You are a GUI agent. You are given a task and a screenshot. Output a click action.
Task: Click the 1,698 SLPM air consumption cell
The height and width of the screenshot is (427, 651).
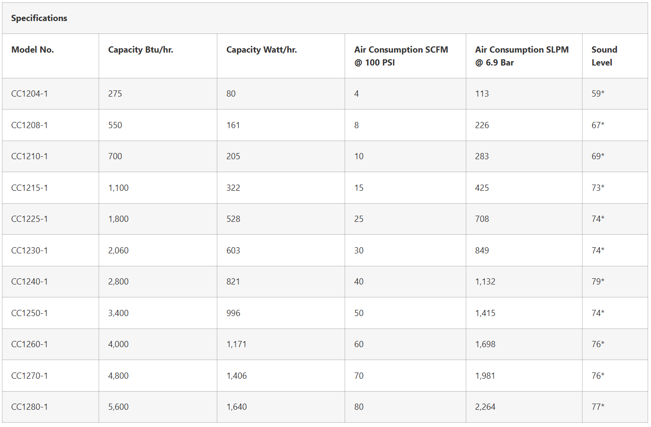[485, 344]
